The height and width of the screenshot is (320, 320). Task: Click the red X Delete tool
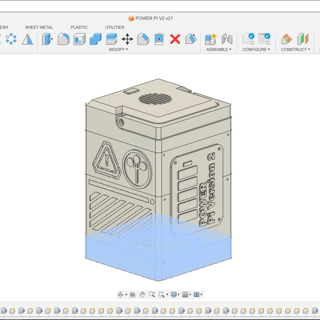(x=175, y=39)
